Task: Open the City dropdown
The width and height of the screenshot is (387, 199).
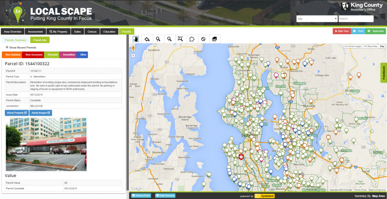Action: (317, 19)
